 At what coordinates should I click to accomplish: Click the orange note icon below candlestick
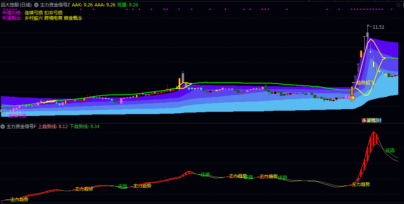tap(352, 98)
